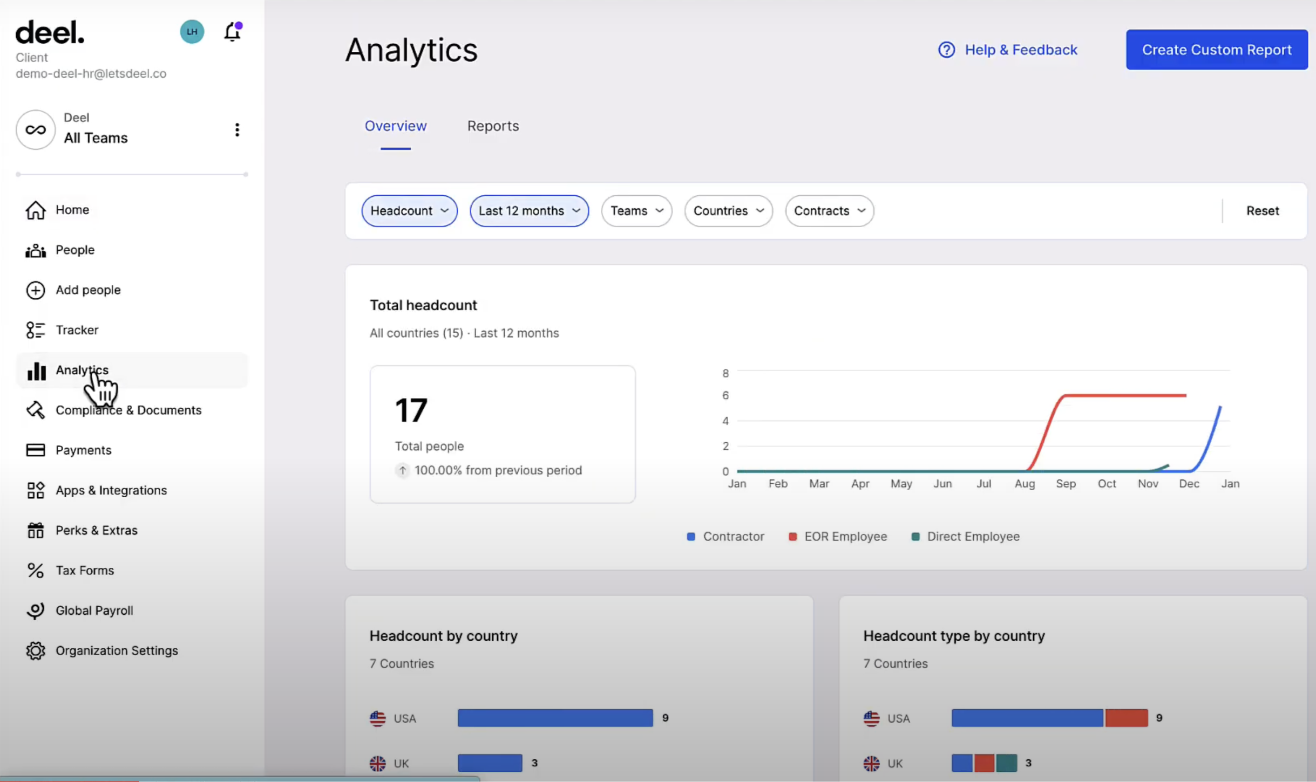Open the Help & Feedback link

click(1007, 50)
